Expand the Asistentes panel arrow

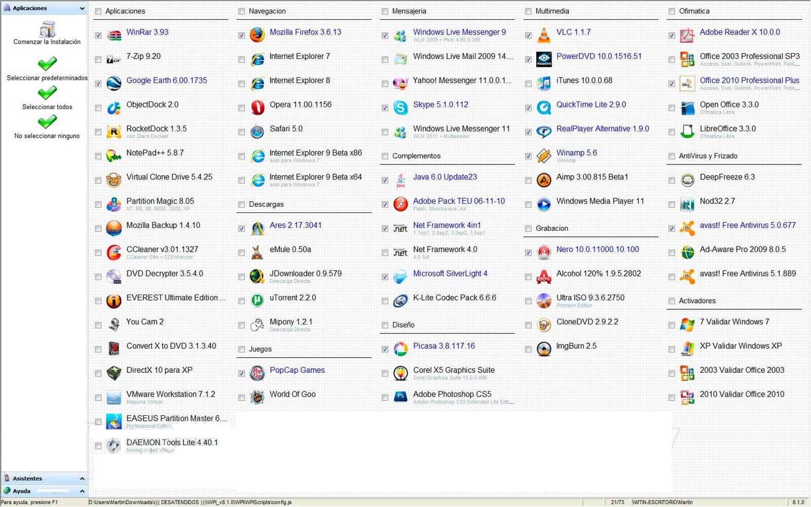tap(82, 479)
